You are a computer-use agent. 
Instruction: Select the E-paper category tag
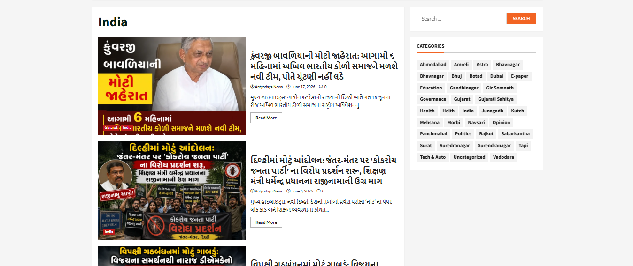tap(519, 76)
